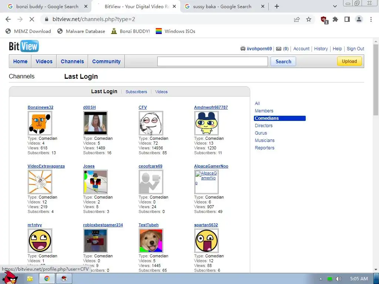Screen dimensions: 379x284
Task: Go to the Home tab
Action: [x=20, y=61]
